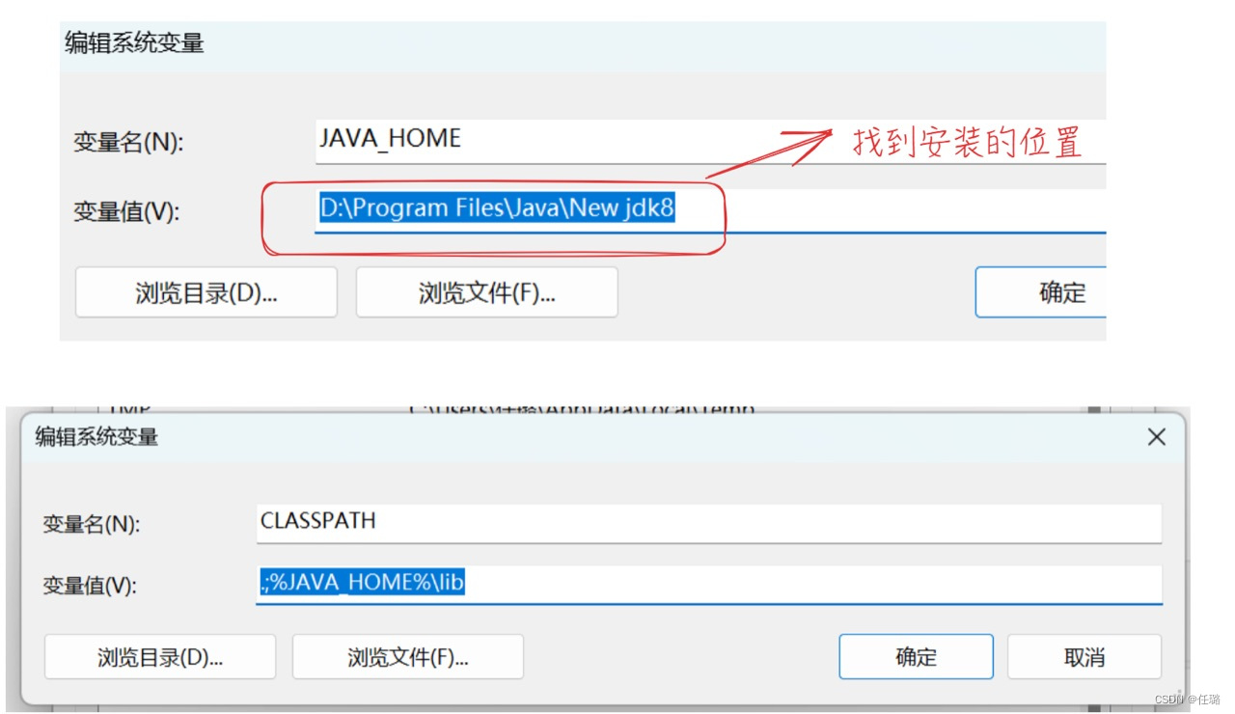Click 浏览目录(D)... in the JAVA_HOME dialog
This screenshot has height=714, width=1235.
[206, 292]
